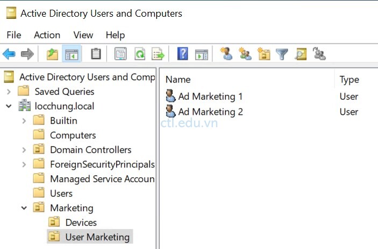Click the Marketing OU folder icon

click(x=39, y=207)
